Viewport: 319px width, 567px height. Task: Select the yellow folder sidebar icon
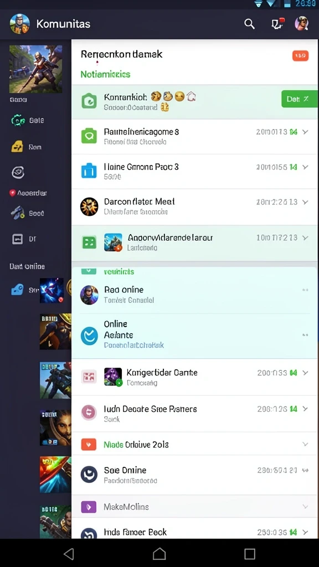coord(17,147)
